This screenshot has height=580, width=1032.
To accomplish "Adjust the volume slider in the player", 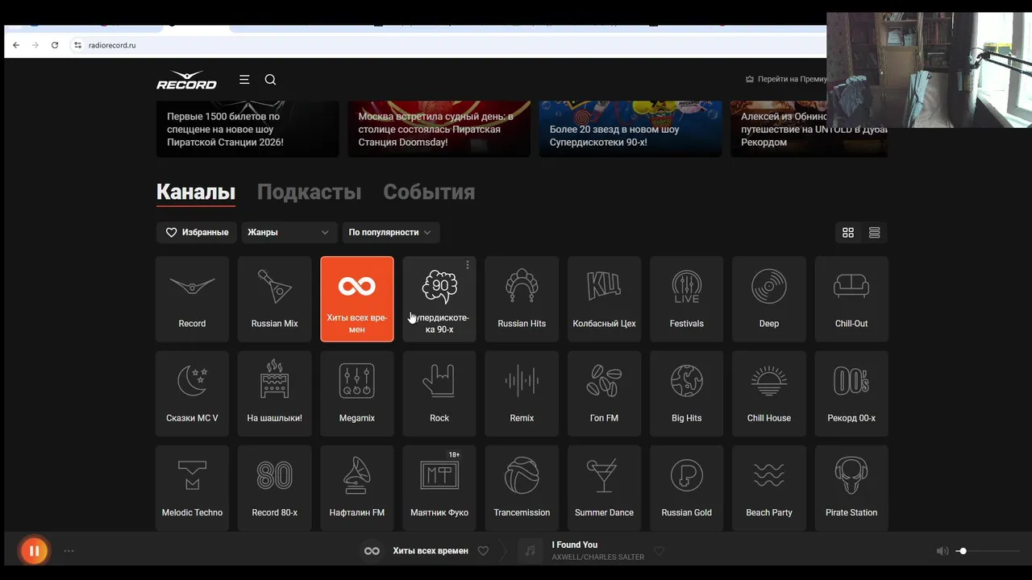I will pos(988,551).
